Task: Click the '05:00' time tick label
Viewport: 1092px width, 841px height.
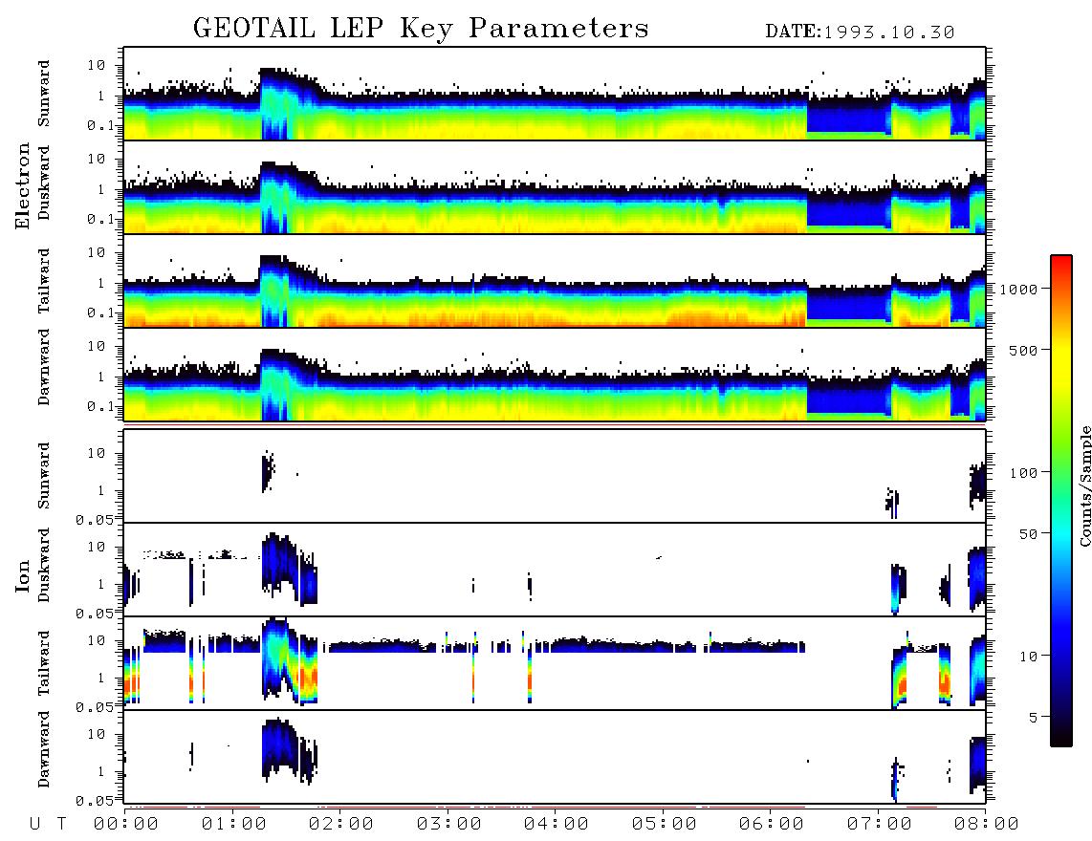Action: [x=665, y=825]
